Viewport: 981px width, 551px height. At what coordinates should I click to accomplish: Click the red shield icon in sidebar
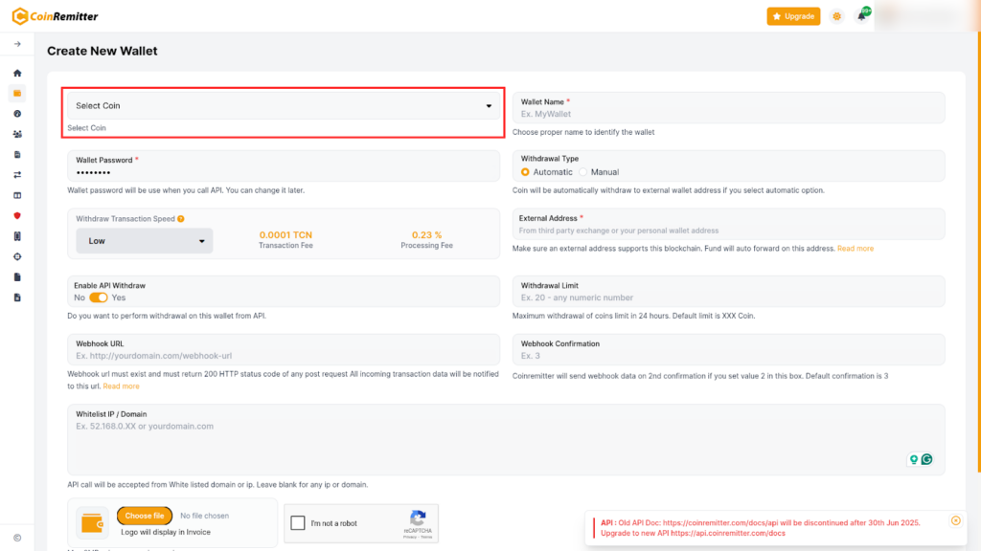point(17,215)
